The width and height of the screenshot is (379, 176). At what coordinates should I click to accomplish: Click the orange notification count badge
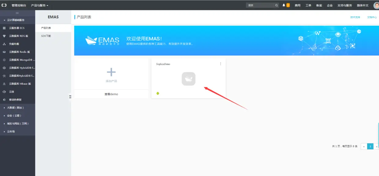click(288, 5)
